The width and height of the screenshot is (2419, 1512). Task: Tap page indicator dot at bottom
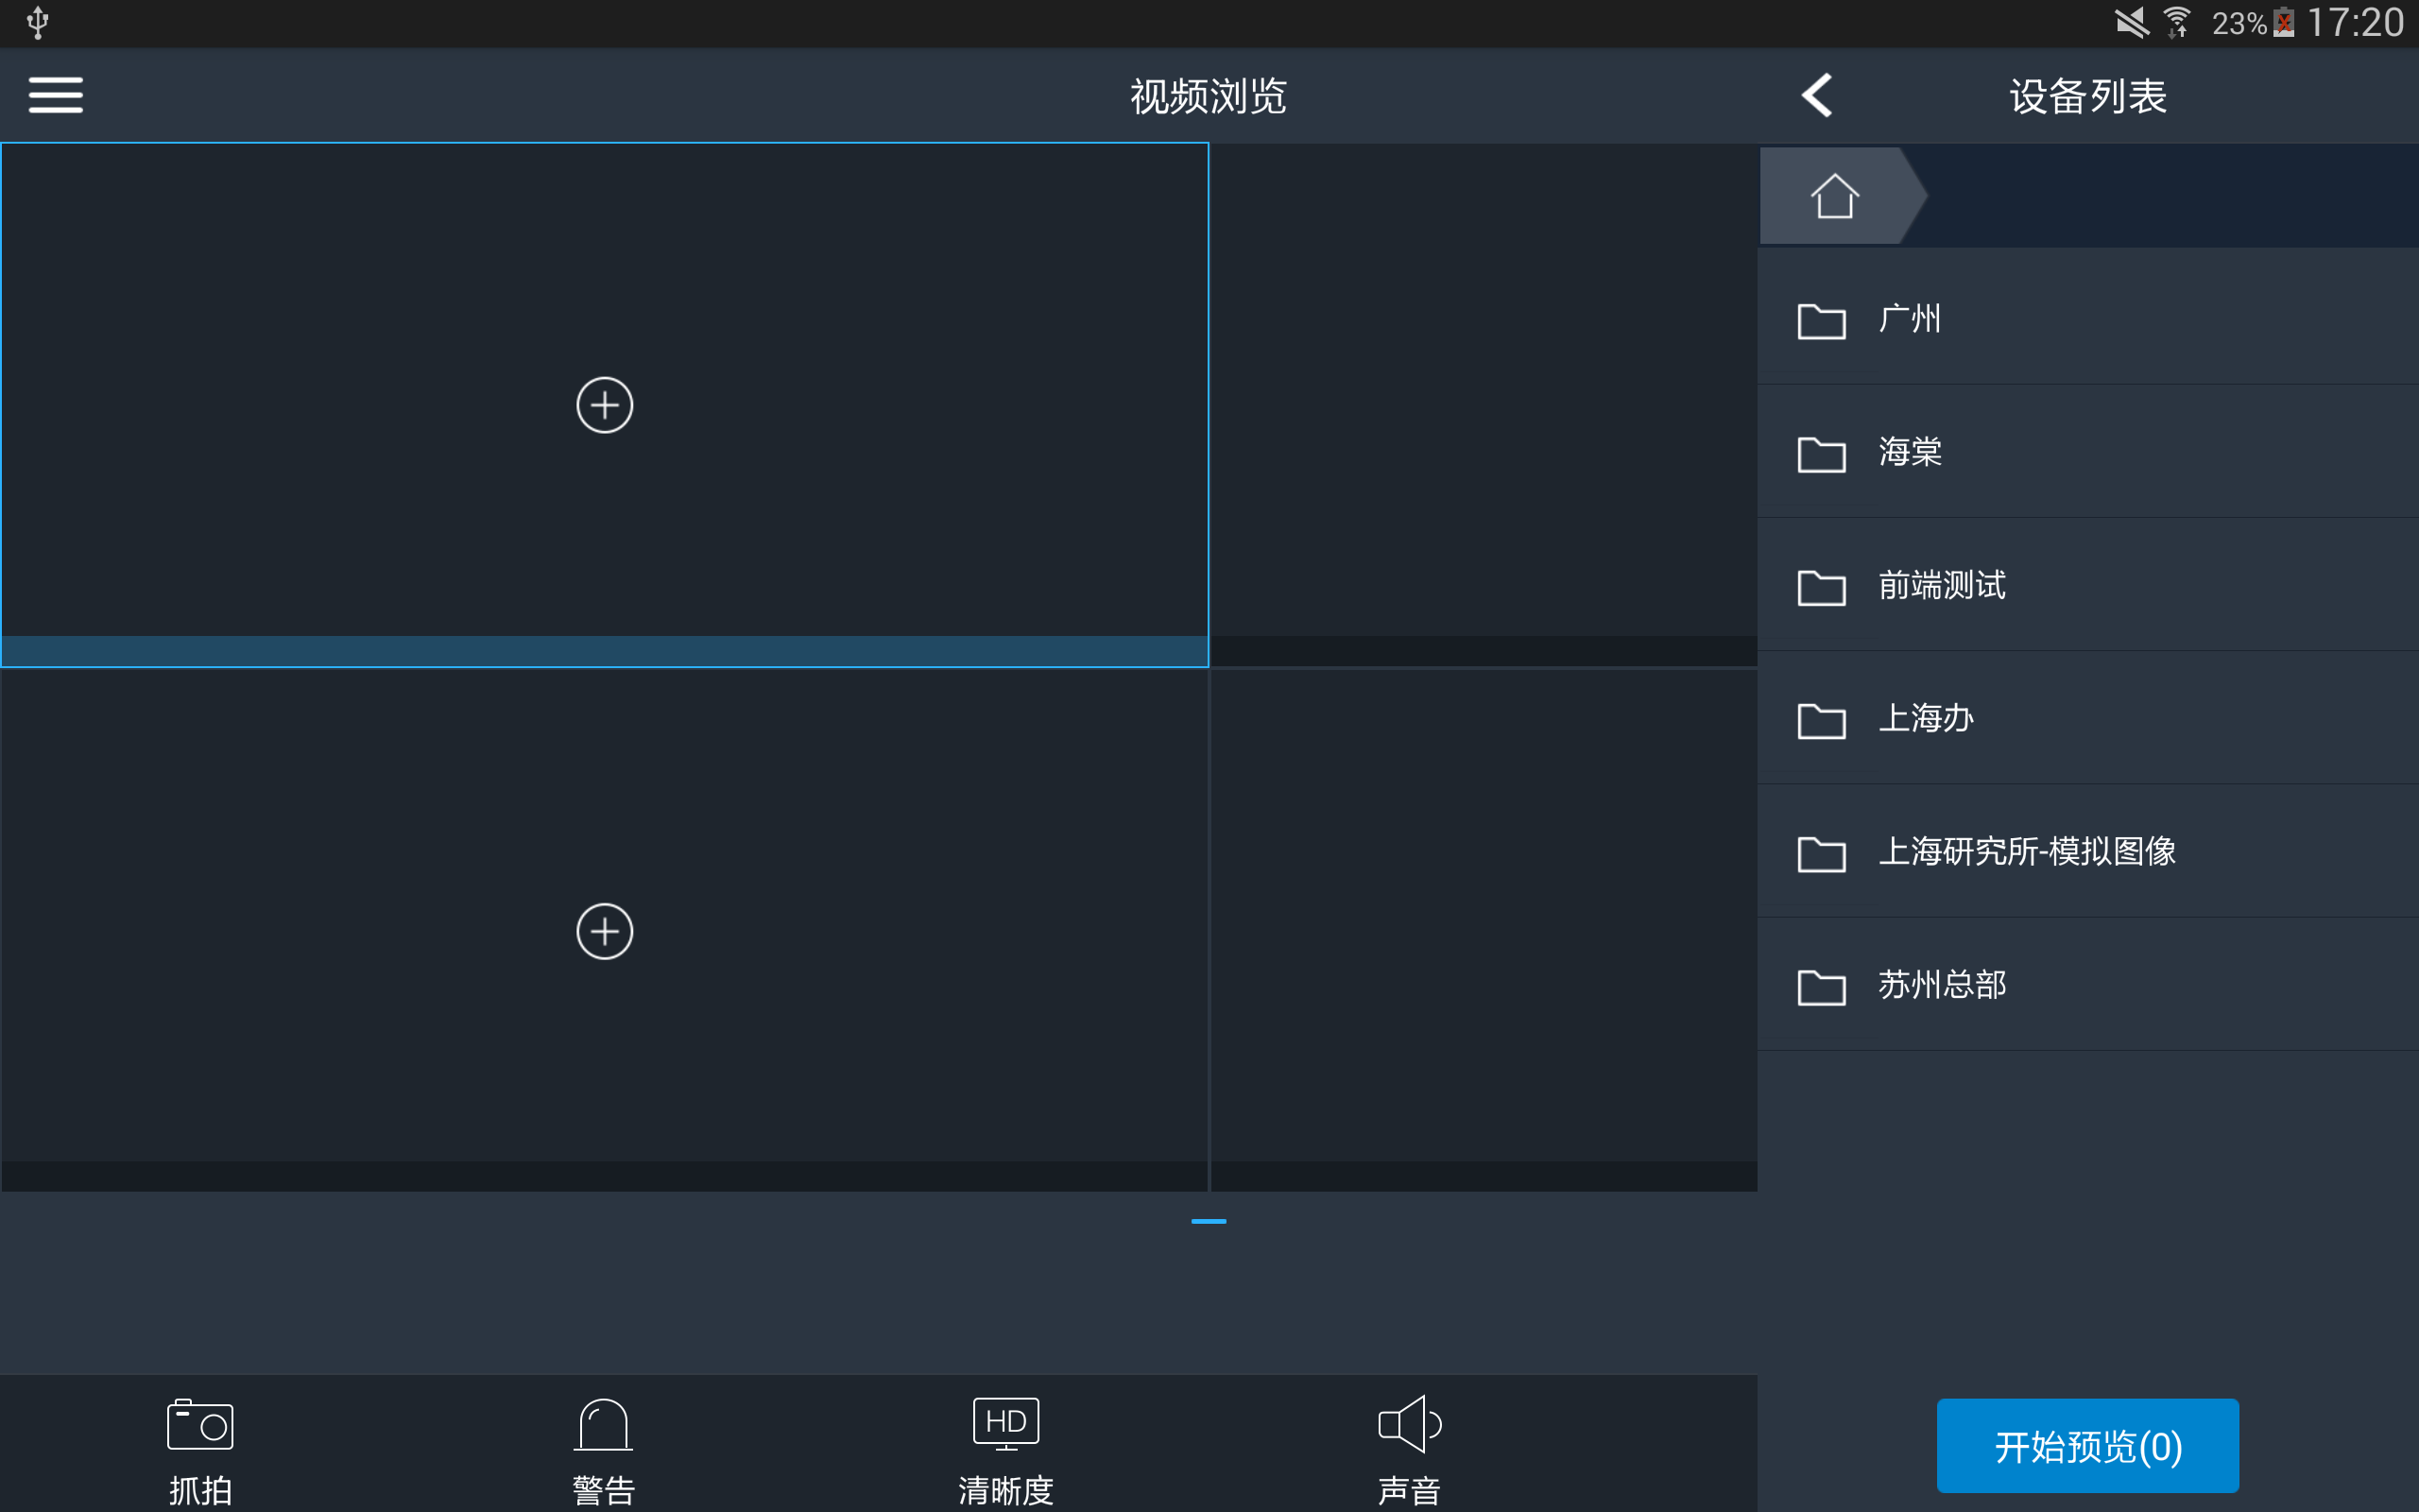click(1209, 1219)
